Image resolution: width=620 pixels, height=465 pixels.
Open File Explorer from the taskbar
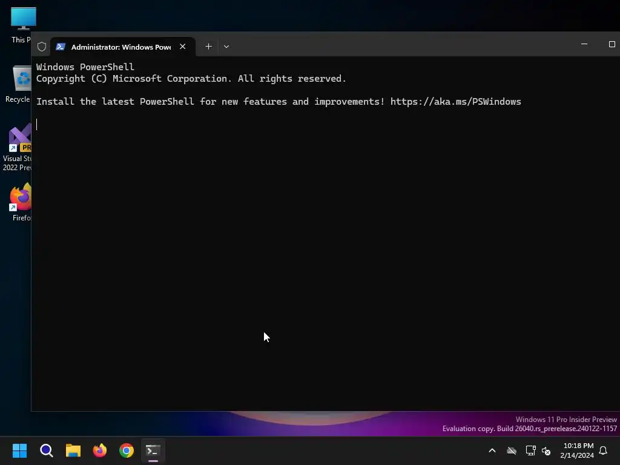pos(73,450)
